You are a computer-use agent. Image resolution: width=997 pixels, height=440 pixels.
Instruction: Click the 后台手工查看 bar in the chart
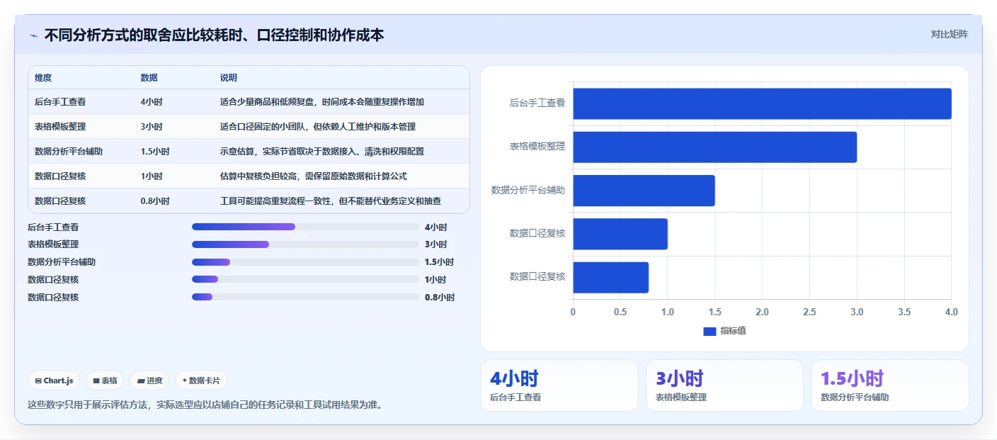762,103
